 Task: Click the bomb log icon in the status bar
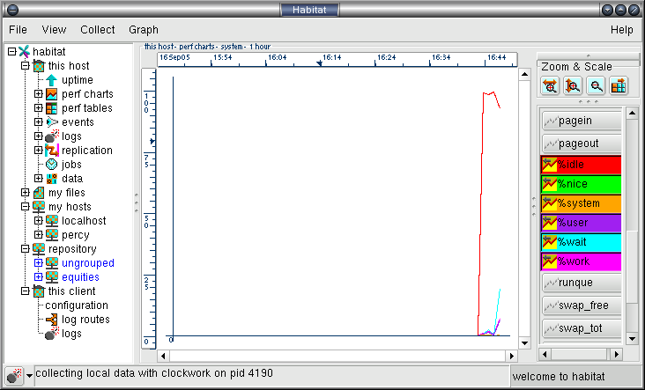(14, 376)
